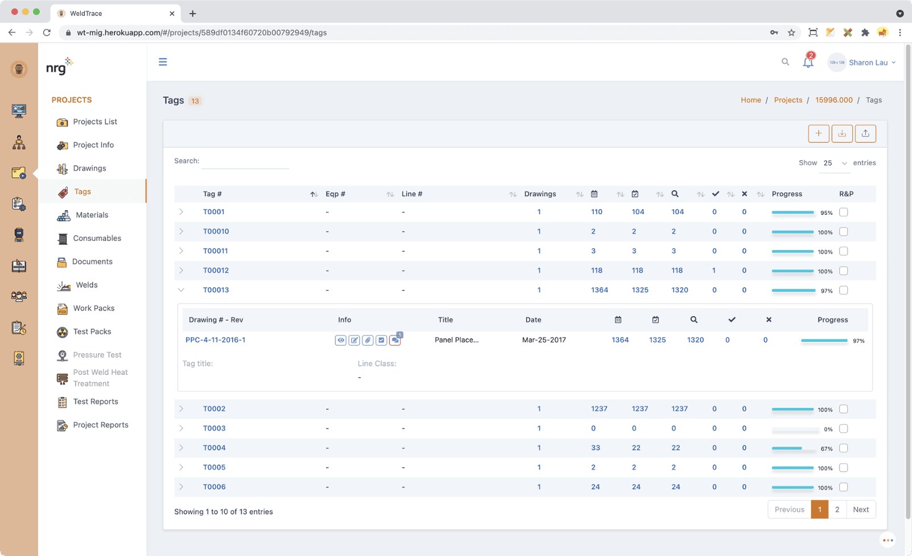The height and width of the screenshot is (556, 912).
Task: Expand the T0002 tag row
Action: 181,409
